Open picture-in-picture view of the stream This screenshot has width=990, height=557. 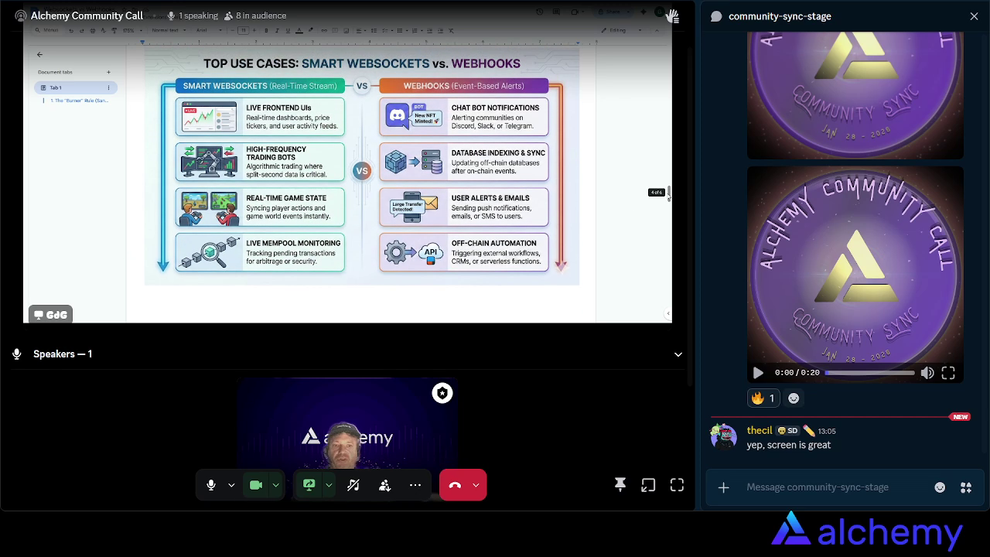pos(649,485)
